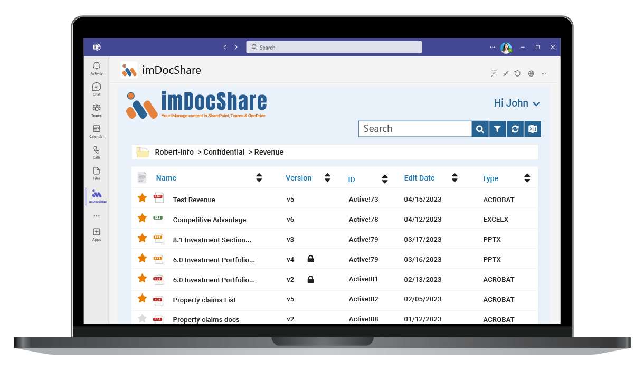Navigate forward with the title bar arrow

236,47
